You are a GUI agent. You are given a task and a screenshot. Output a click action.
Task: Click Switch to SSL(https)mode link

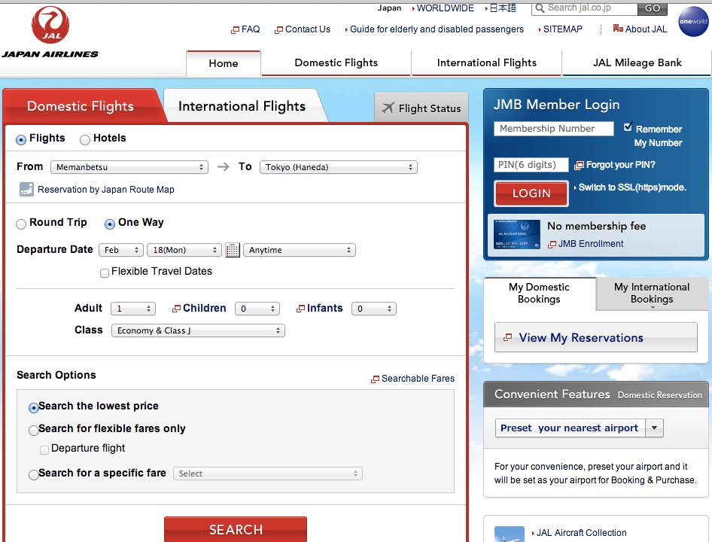click(x=632, y=187)
